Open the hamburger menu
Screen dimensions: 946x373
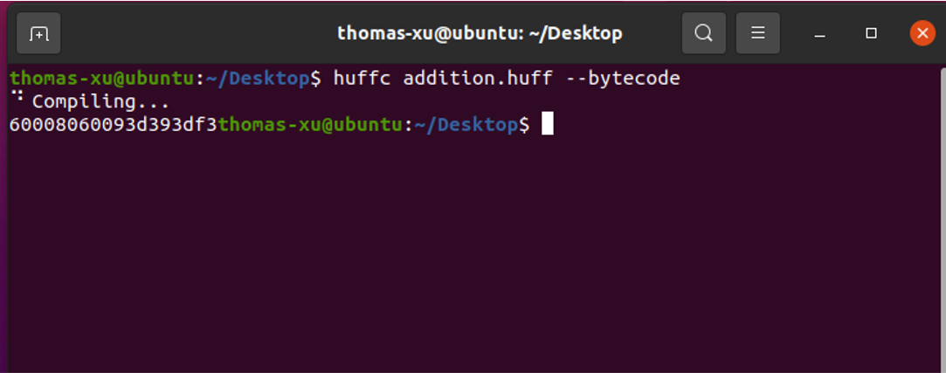coord(758,33)
